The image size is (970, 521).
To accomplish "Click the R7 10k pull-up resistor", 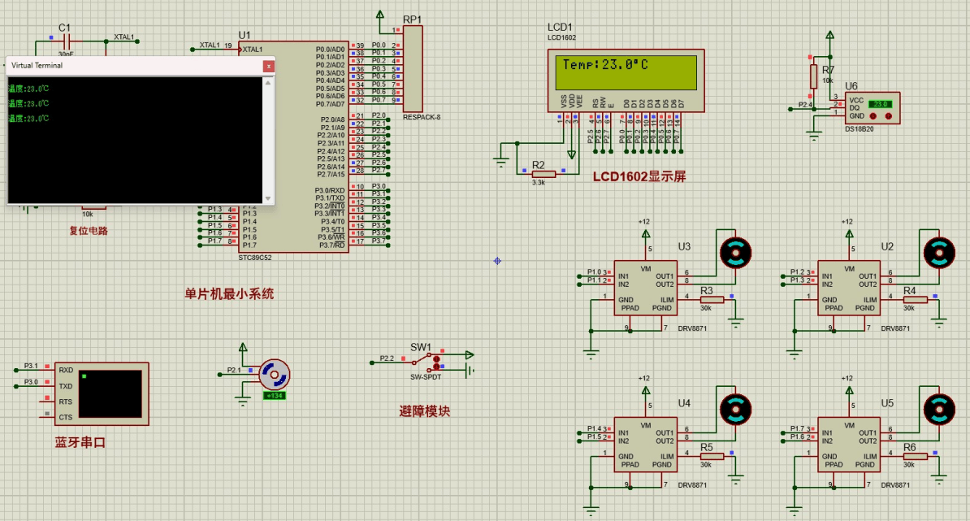I will [814, 76].
